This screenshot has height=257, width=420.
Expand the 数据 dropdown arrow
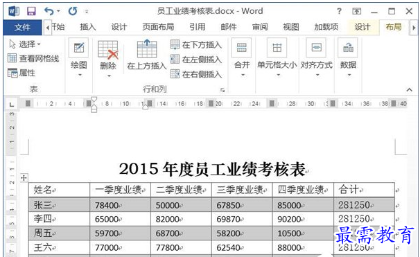(349, 76)
